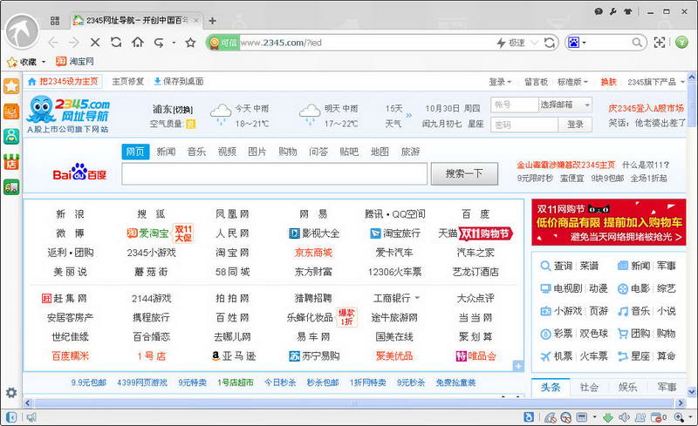
Task: Click the 搜索一下 search button
Action: 464,173
